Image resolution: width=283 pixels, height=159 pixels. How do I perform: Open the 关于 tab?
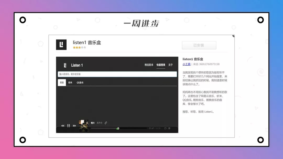pyautogui.click(x=171, y=65)
